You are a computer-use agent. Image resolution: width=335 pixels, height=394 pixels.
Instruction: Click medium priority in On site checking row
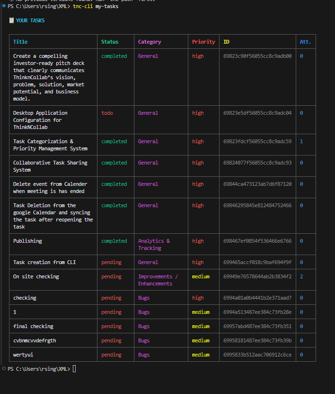pos(201,277)
